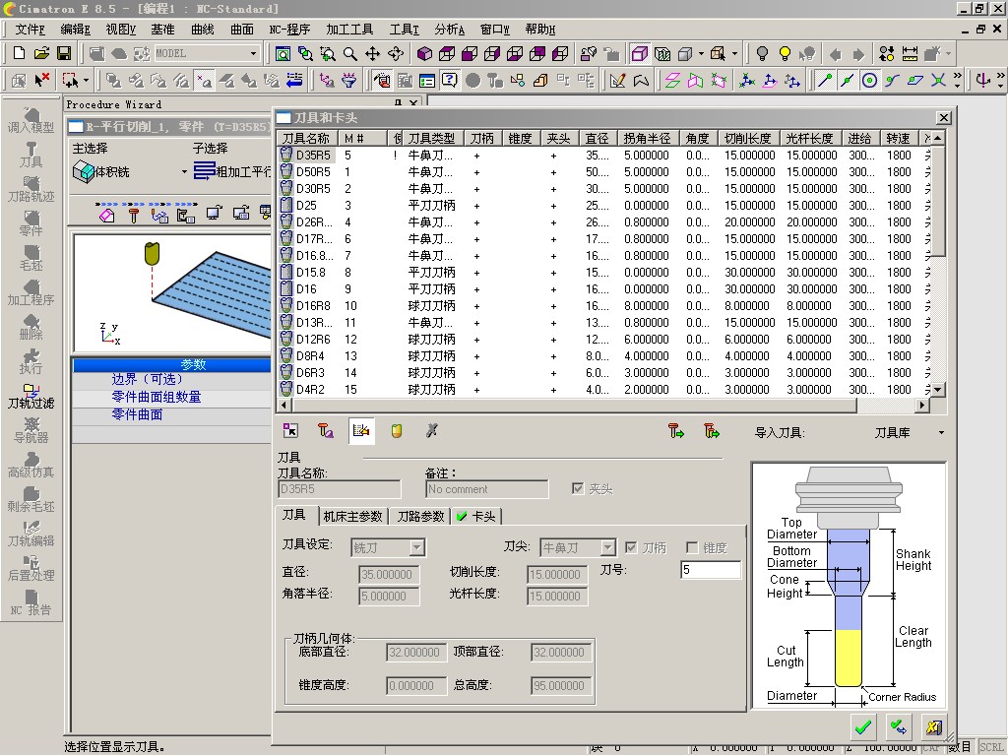1008x756 pixels.
Task: Click the New file icon
Action: pyautogui.click(x=20, y=53)
